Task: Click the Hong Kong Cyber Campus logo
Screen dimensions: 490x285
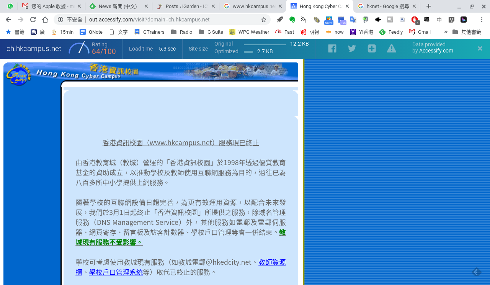Action: pyautogui.click(x=18, y=75)
